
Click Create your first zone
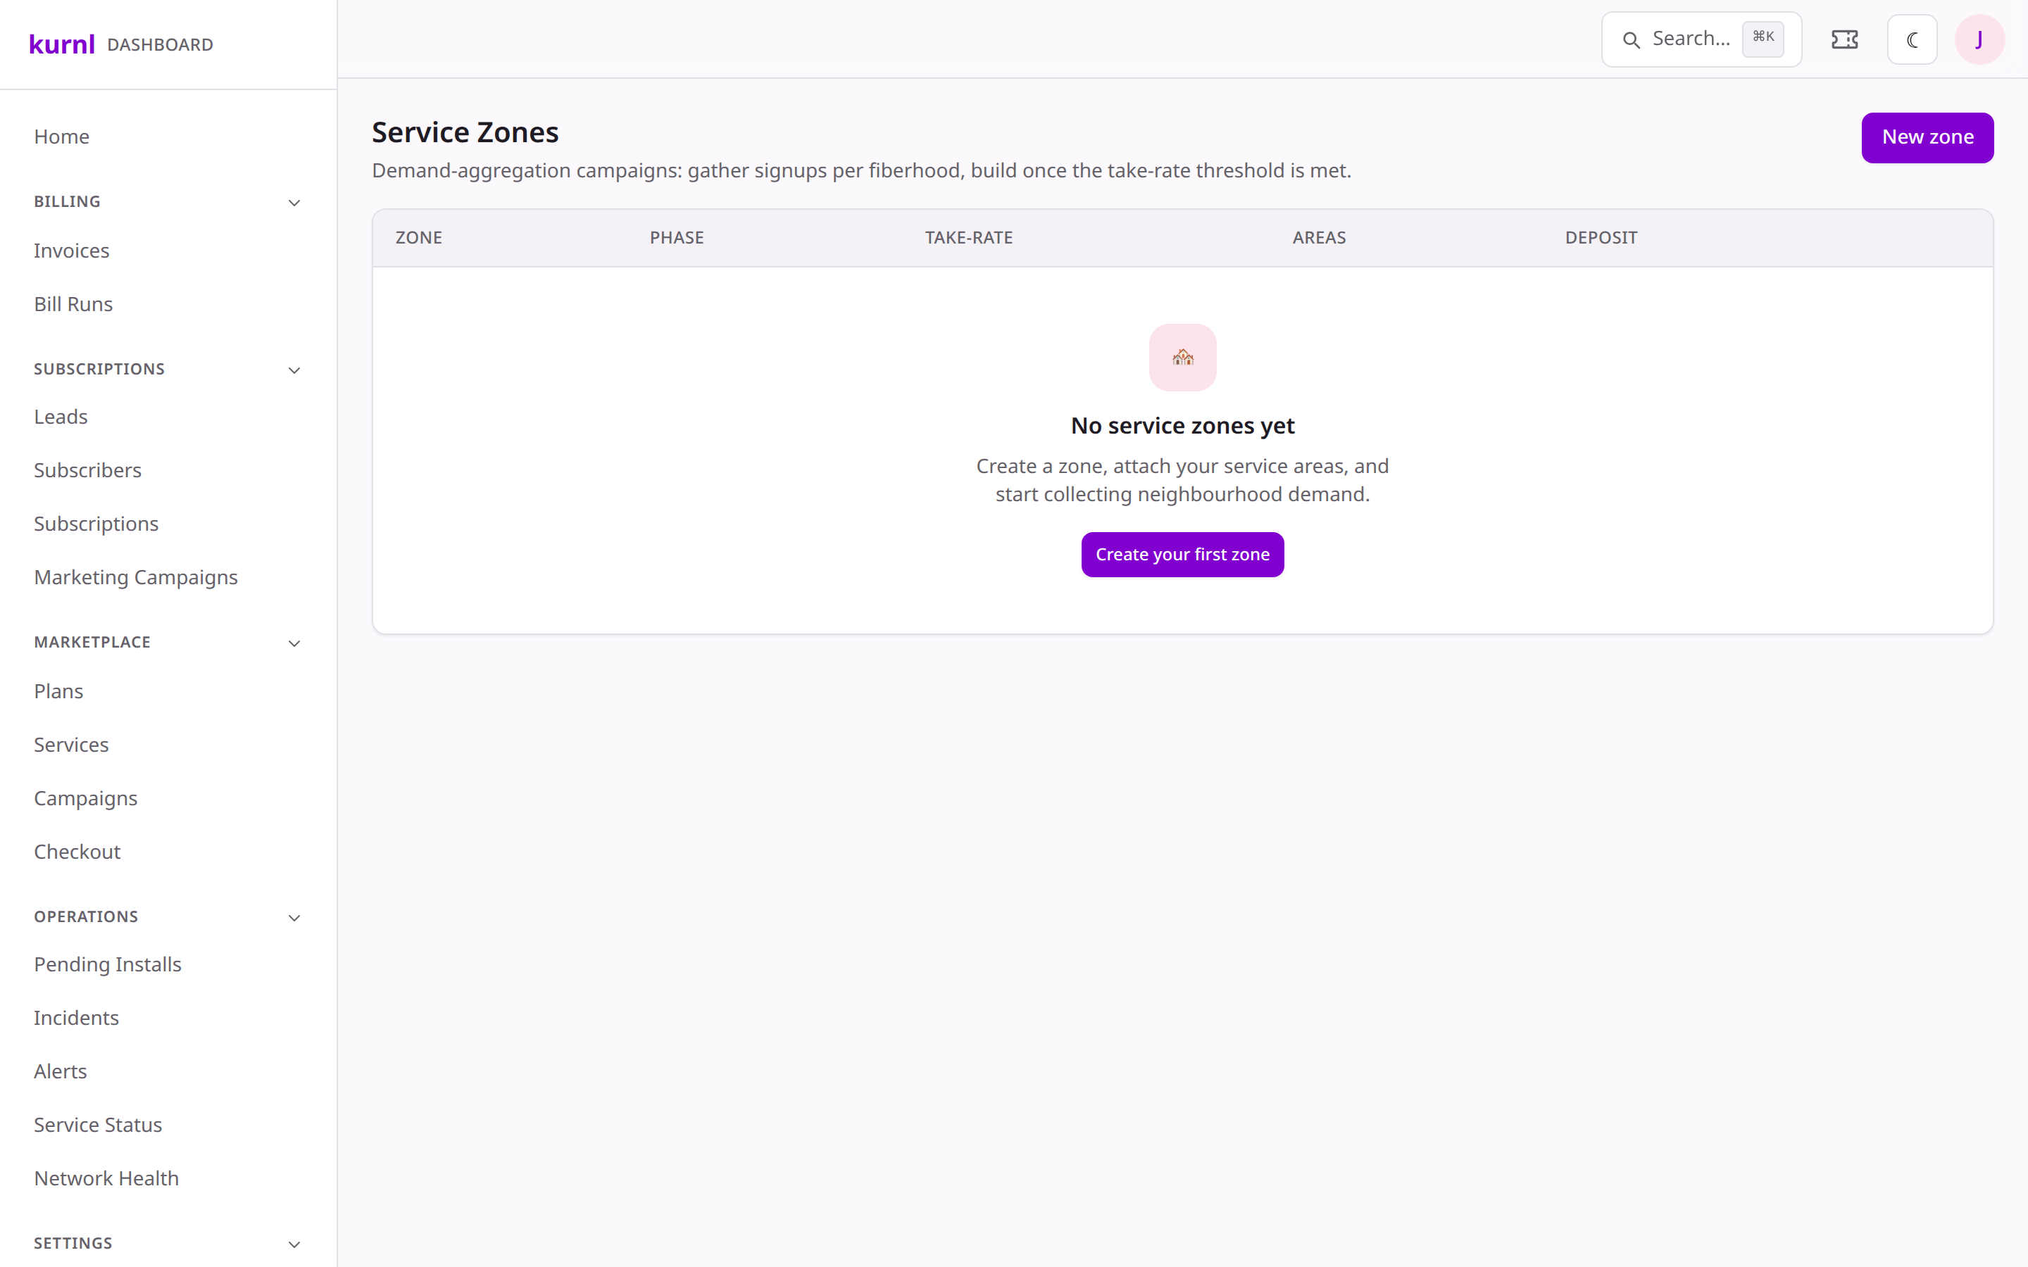[x=1182, y=555]
